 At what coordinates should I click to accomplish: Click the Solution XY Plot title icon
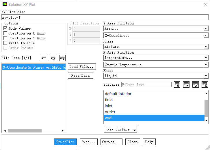(5, 5)
